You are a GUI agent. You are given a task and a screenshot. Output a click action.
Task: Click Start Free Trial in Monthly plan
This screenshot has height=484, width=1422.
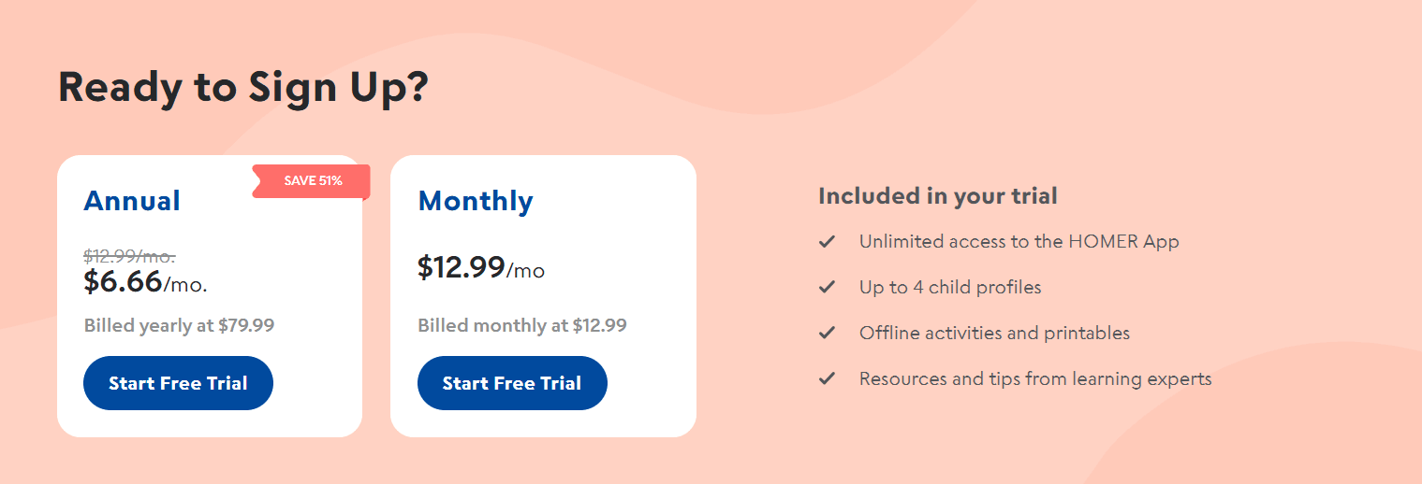[x=512, y=383]
